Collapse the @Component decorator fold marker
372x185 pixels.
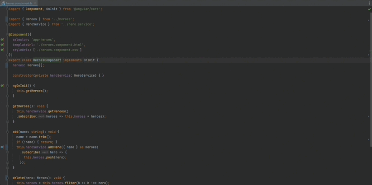point(7,35)
